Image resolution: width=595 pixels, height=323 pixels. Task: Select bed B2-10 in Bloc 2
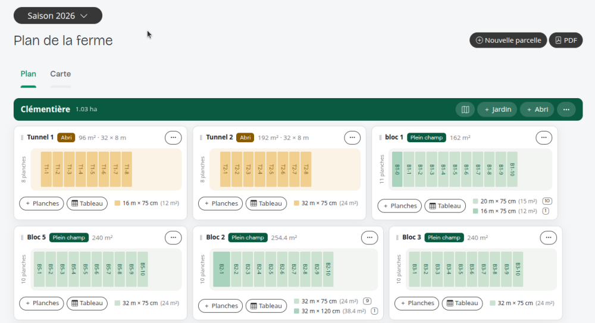pos(328,269)
